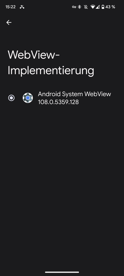Viewport: 124px width, 276px height.
Task: Select the Android System WebView radio button
Action: 11,98
